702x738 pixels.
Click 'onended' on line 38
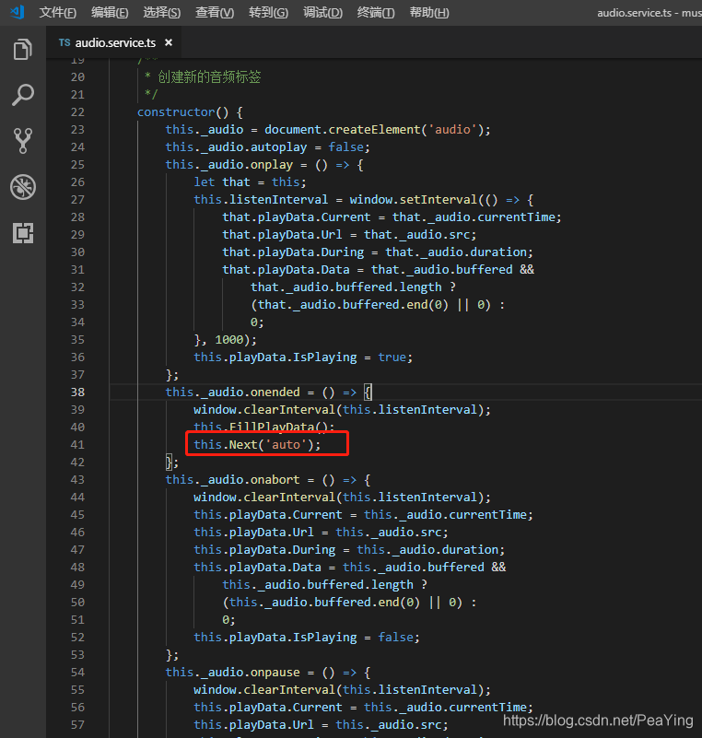[x=275, y=392]
